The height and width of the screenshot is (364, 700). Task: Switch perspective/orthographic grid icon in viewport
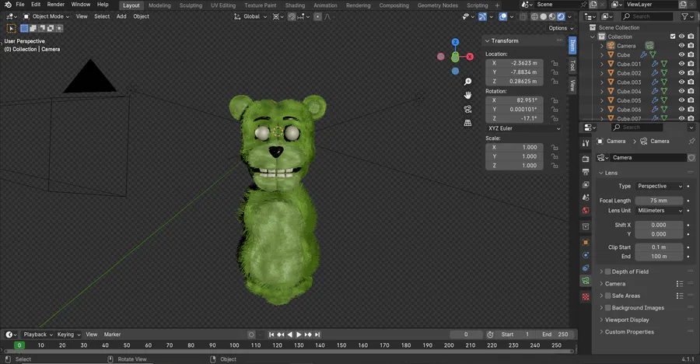467,122
